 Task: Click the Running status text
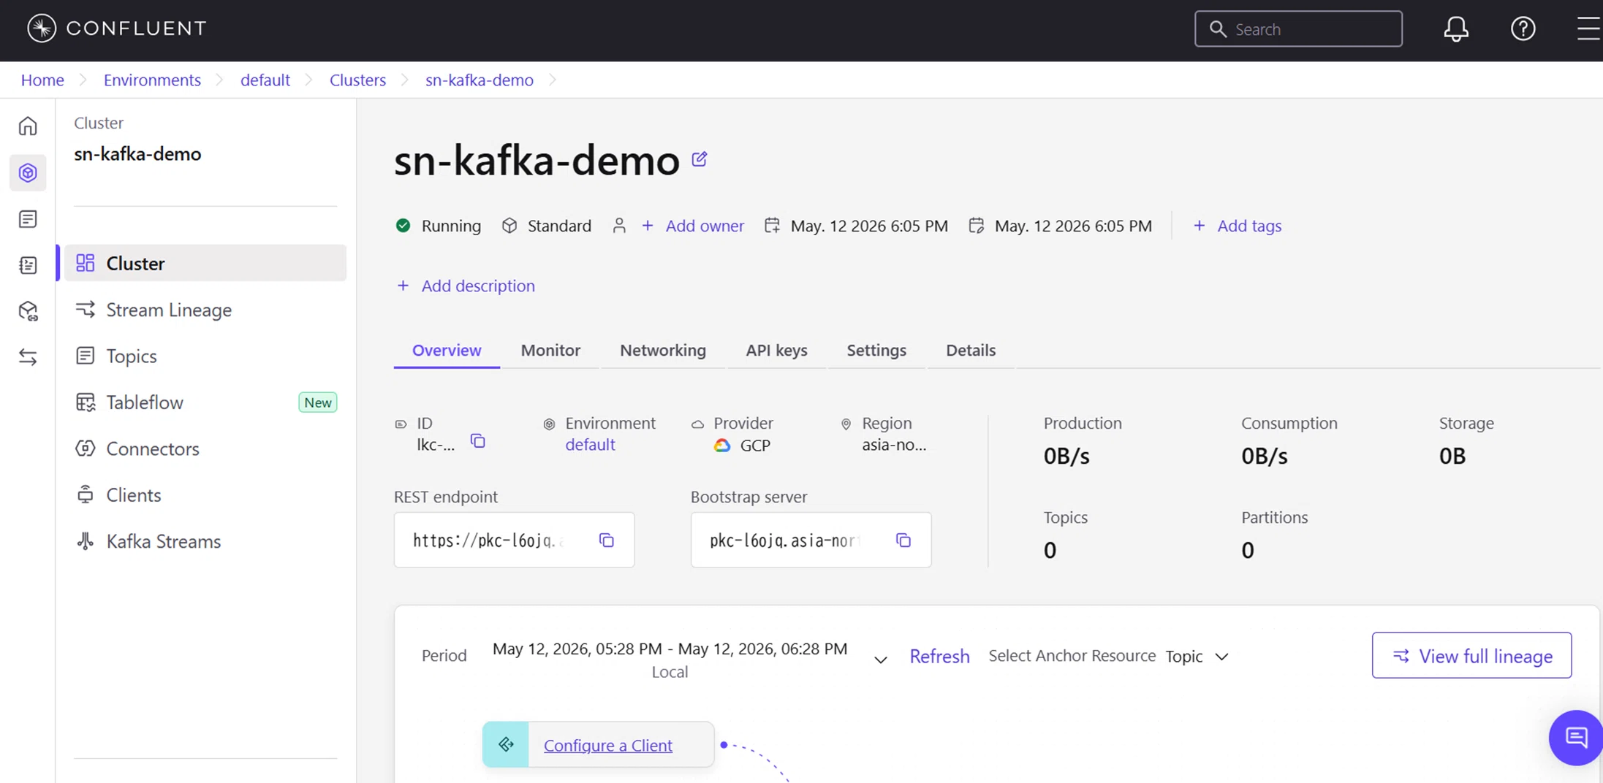click(451, 226)
